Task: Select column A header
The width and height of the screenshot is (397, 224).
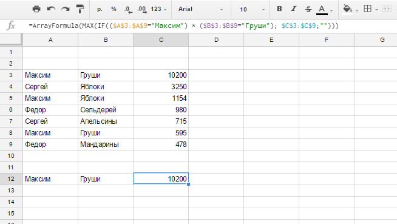Action: 50,39
